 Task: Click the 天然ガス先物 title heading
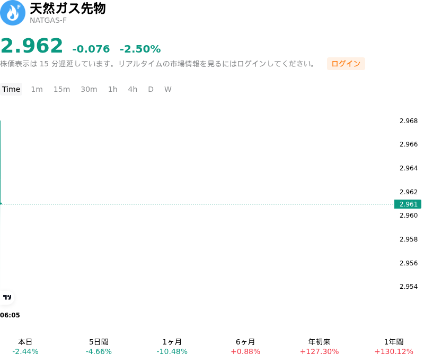coord(68,8)
